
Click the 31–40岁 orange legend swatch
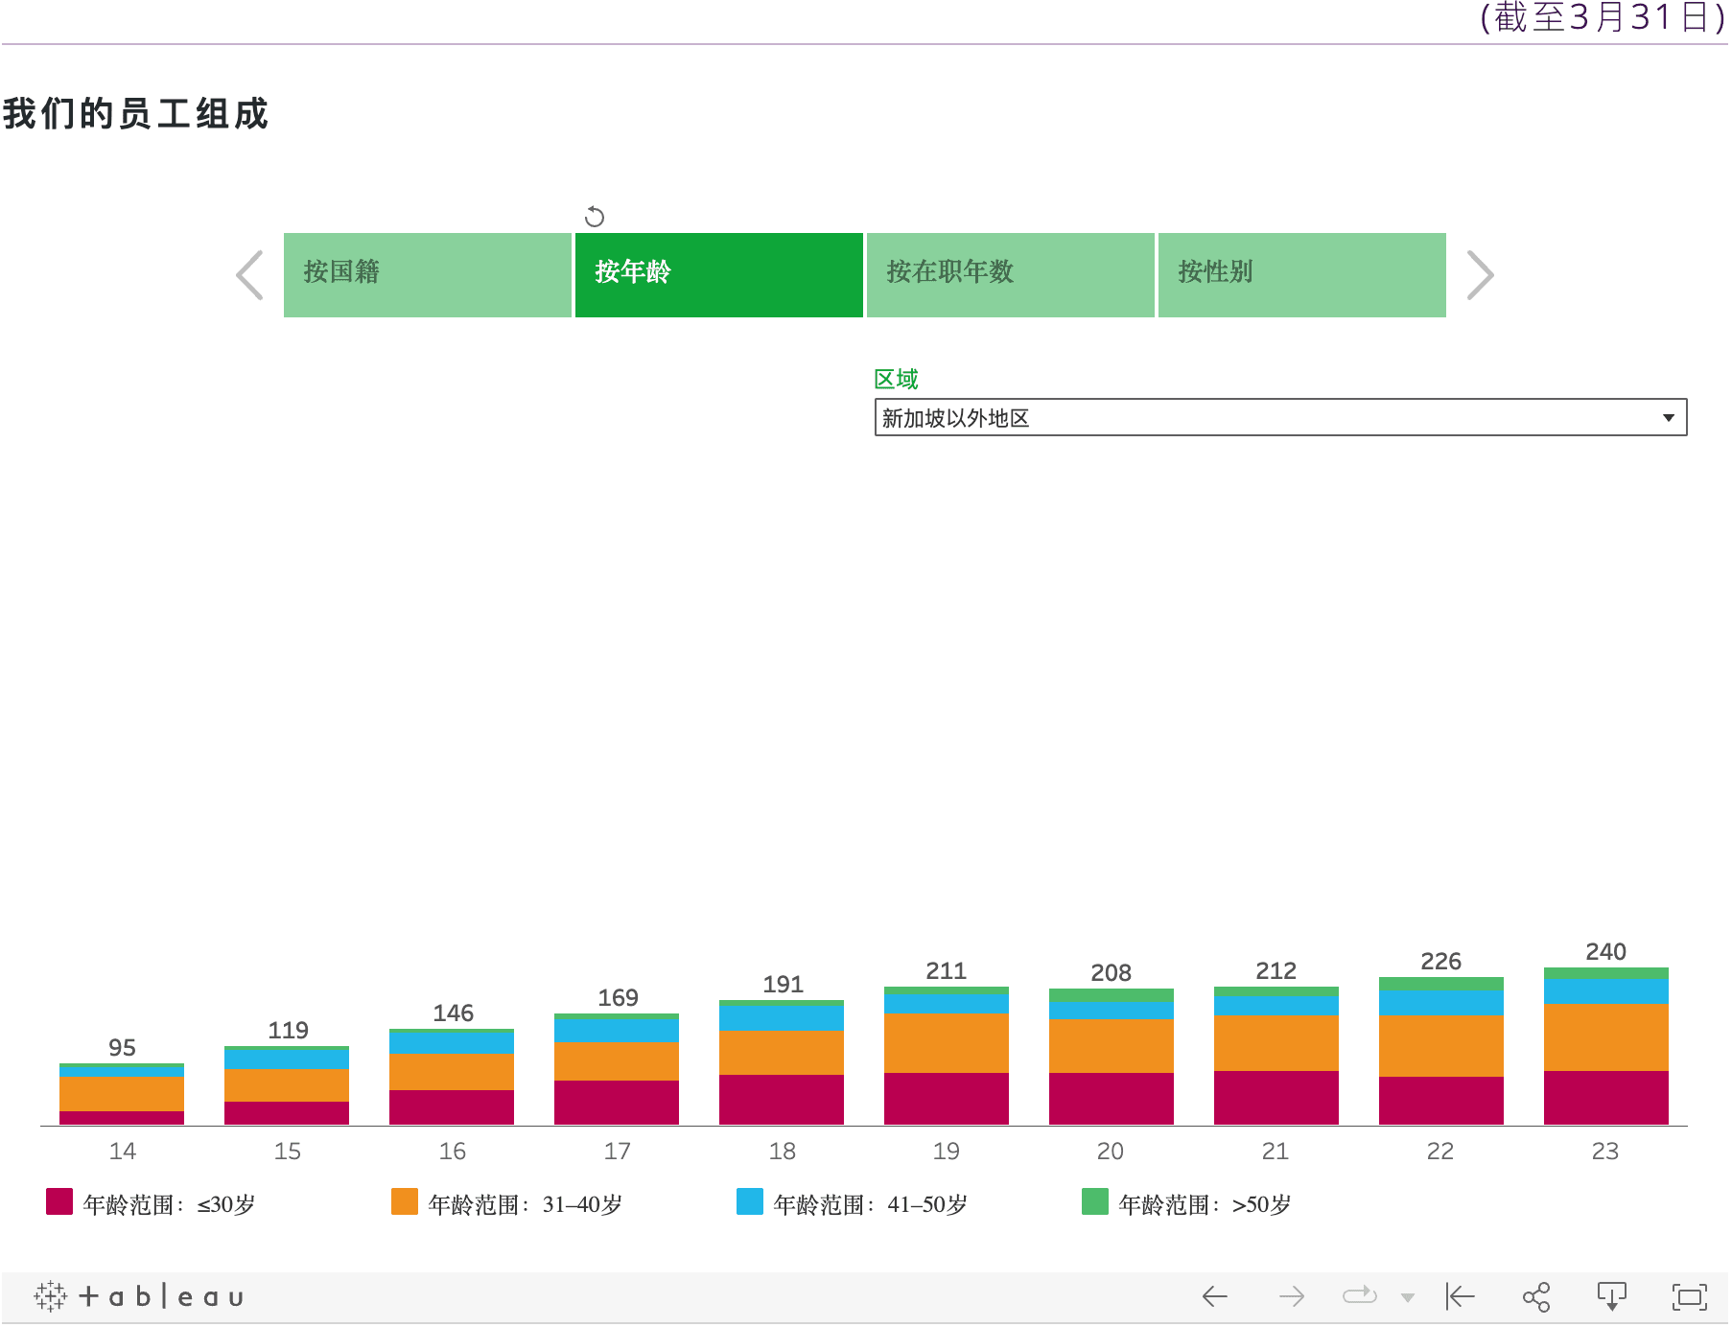click(x=405, y=1202)
